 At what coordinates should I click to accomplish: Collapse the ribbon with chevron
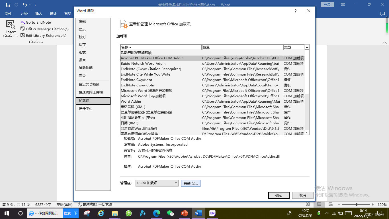(x=384, y=42)
